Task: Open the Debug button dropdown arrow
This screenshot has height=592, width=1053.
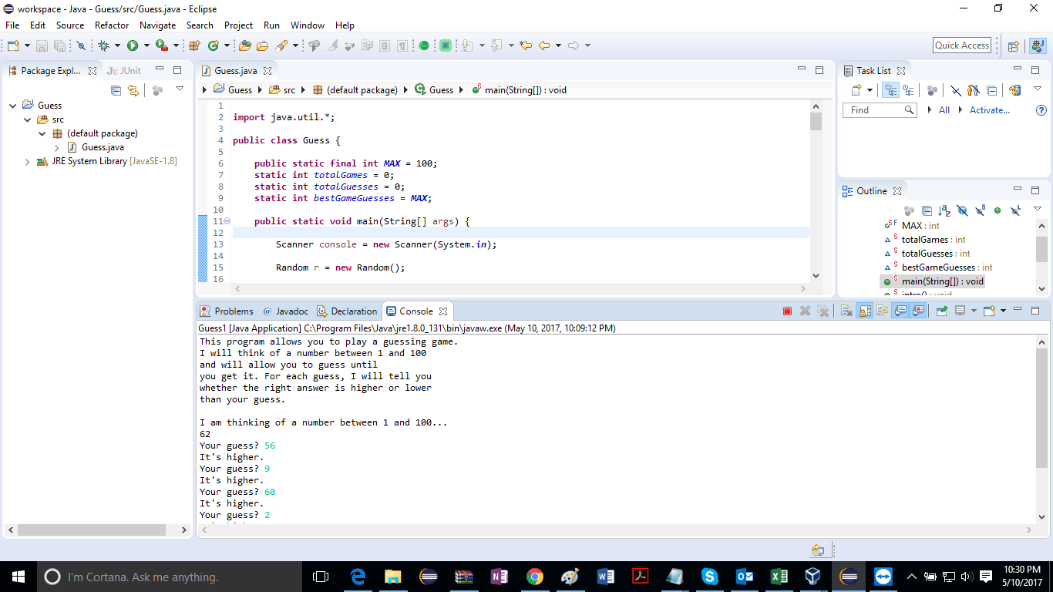Action: coord(116,45)
